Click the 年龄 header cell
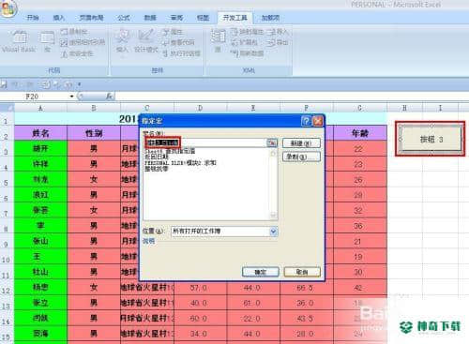This screenshot has width=469, height=344. (x=360, y=133)
